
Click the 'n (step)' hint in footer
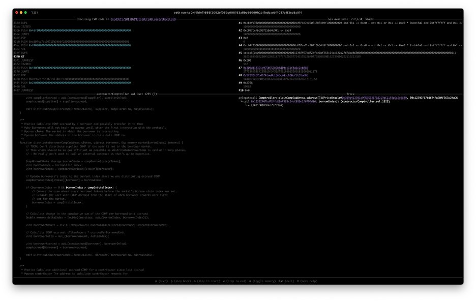161,281
